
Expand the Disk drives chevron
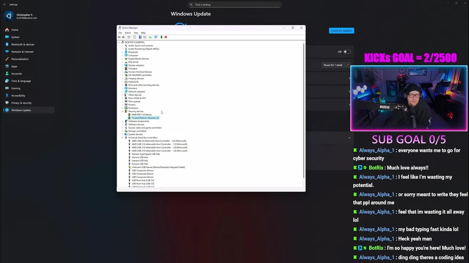click(122, 62)
